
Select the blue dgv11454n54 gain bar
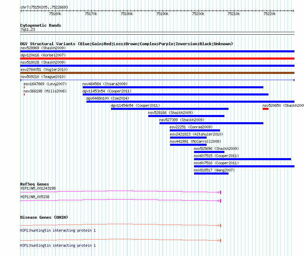170,109
